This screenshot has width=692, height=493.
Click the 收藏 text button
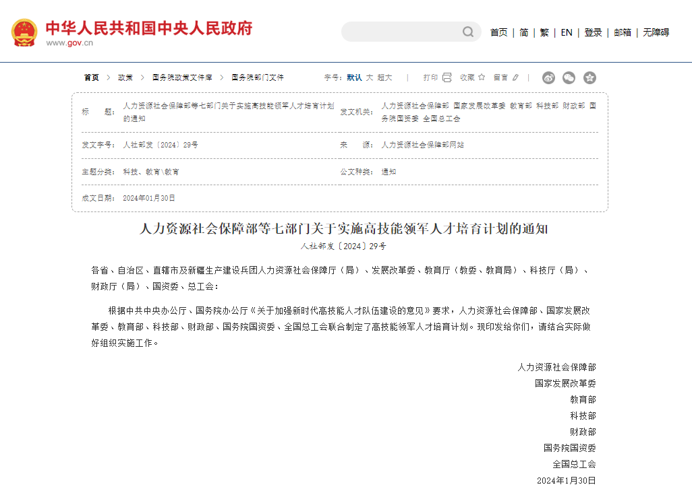tap(467, 77)
